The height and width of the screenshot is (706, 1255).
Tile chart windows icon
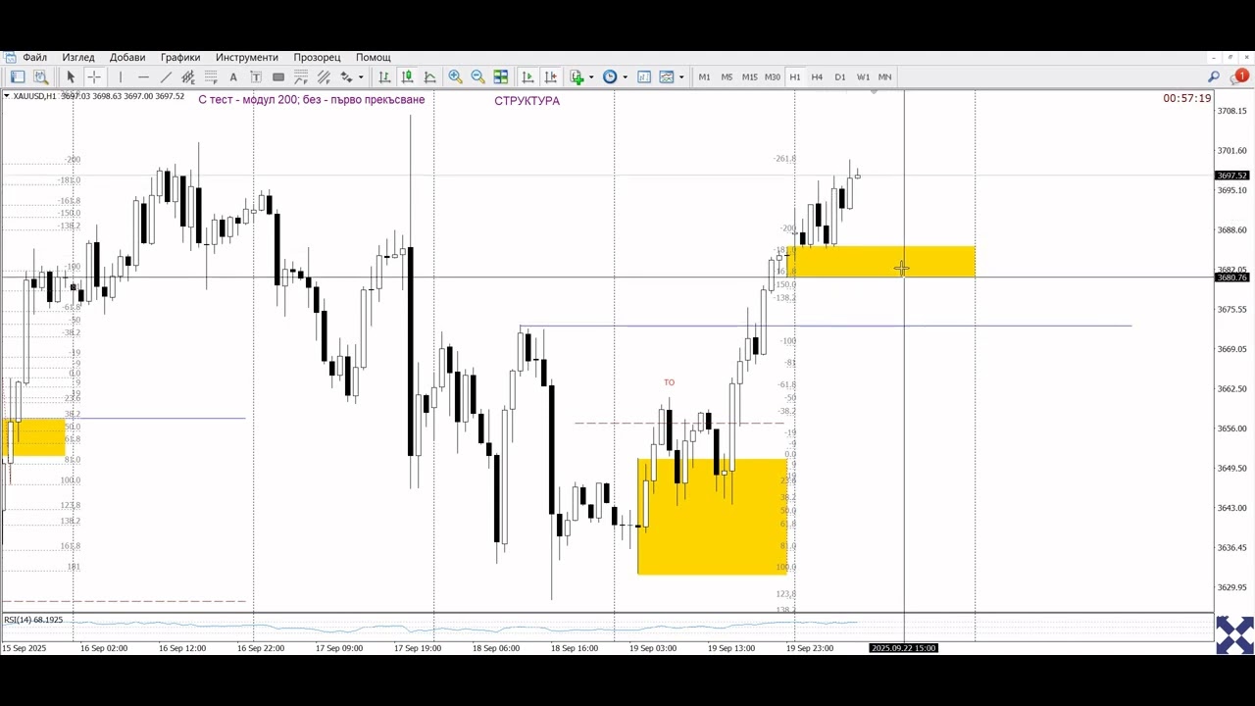coord(501,76)
